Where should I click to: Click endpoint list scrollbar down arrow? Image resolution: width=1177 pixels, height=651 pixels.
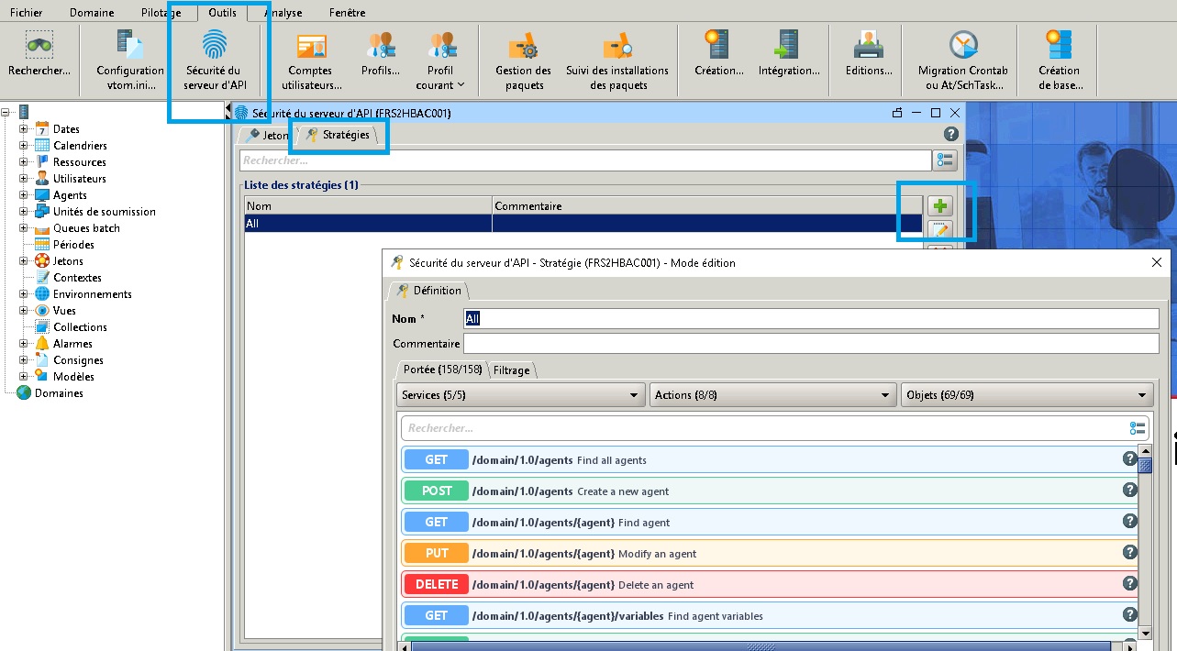(1145, 633)
